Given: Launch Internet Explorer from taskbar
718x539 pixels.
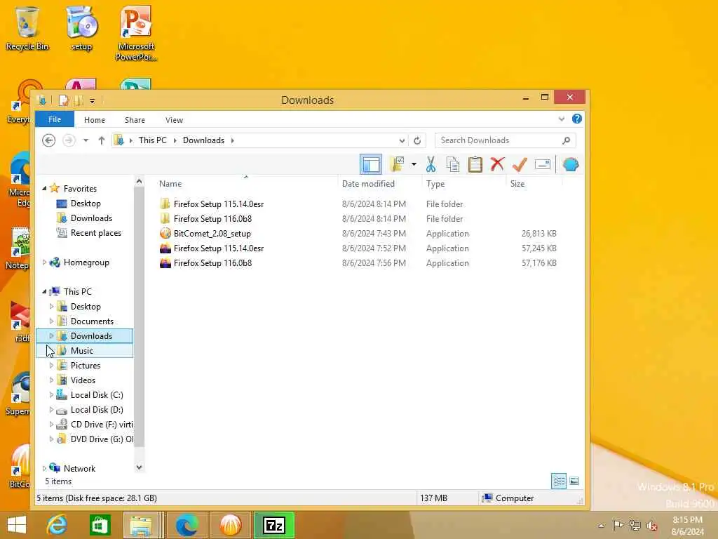Looking at the screenshot, I should (x=57, y=525).
